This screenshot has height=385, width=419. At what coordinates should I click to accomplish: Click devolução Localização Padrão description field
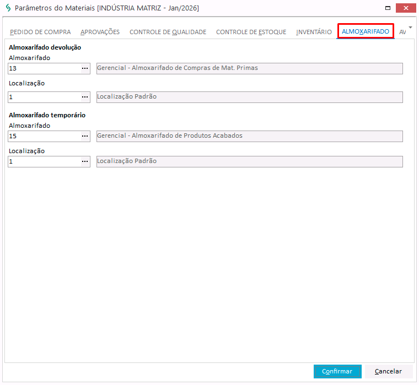tap(250, 97)
